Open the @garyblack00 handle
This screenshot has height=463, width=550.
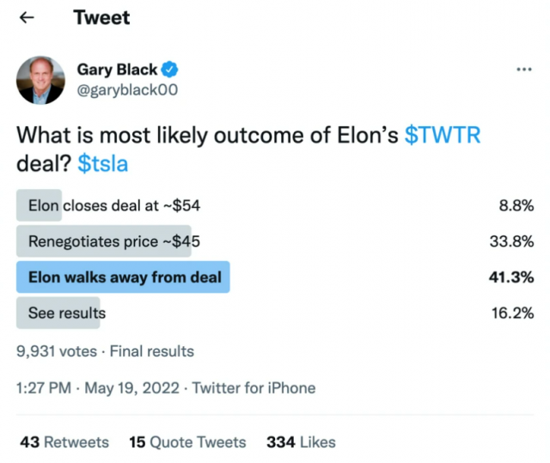(127, 90)
